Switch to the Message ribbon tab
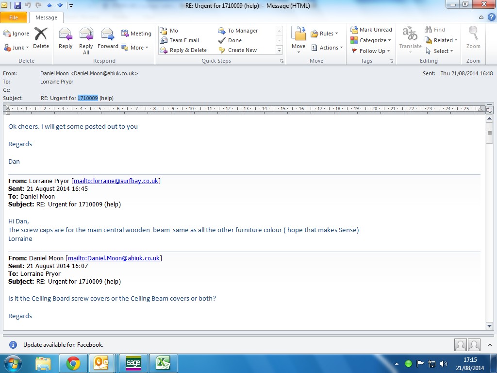The height and width of the screenshot is (373, 497). point(46,17)
